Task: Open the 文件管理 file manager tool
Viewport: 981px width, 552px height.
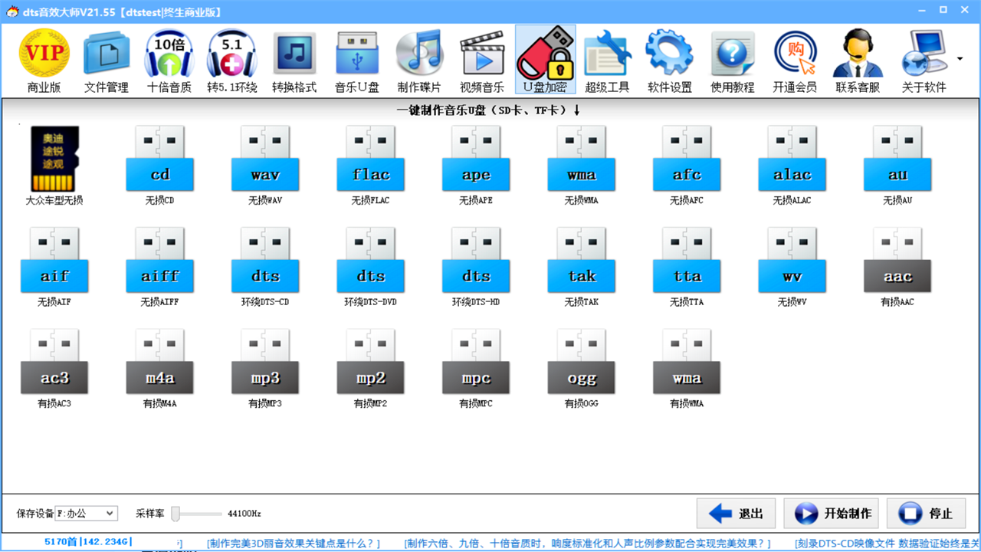Action: click(107, 61)
